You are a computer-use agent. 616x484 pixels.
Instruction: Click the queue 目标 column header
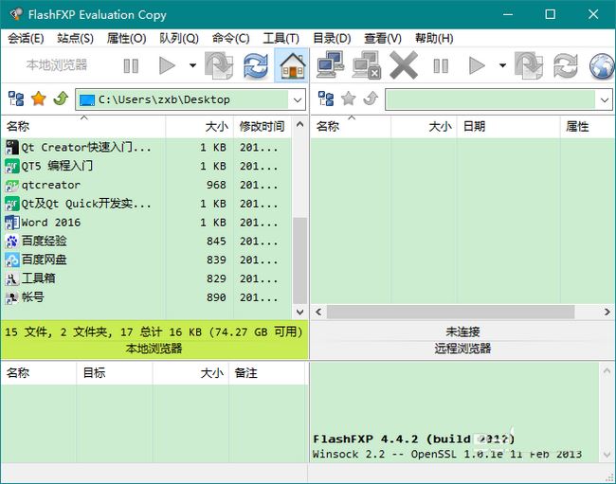(115, 373)
